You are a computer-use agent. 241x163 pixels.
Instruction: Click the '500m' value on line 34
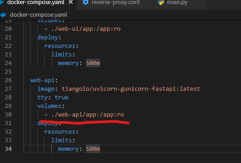tap(93, 149)
